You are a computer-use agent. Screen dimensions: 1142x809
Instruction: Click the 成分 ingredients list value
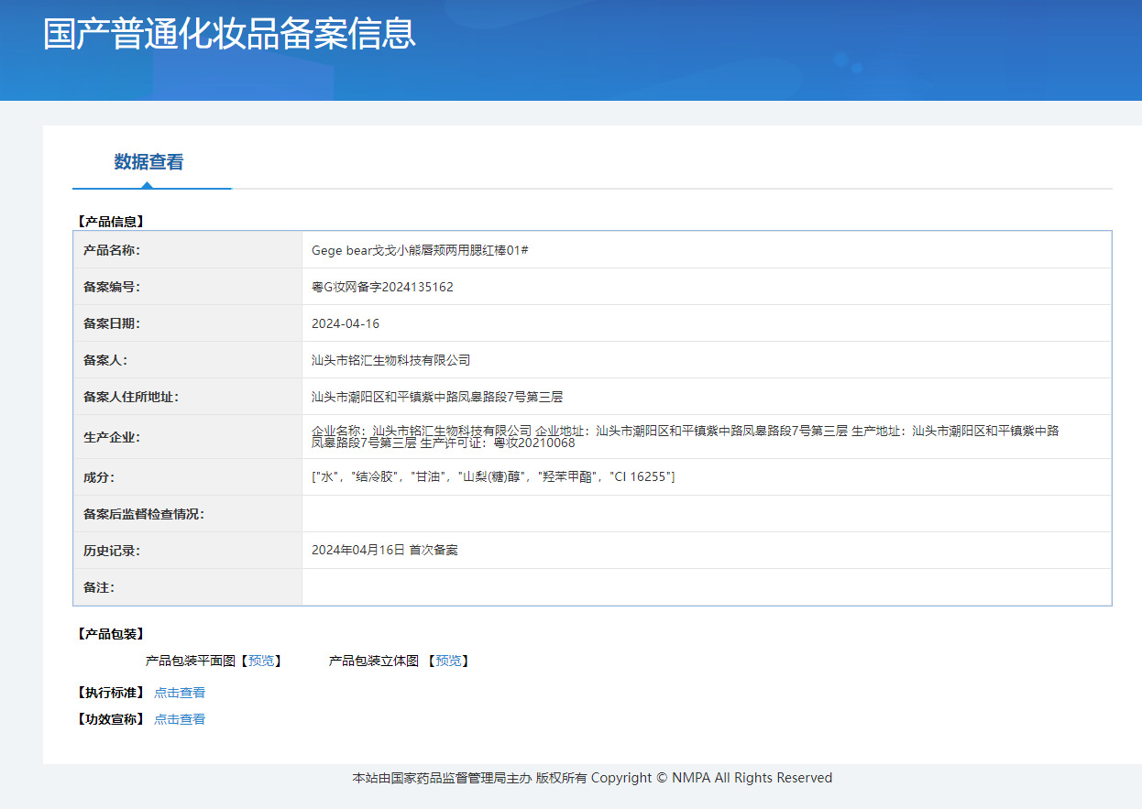[493, 476]
